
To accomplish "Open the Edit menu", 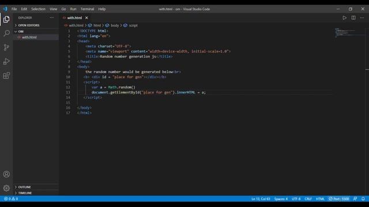I will [x=24, y=9].
